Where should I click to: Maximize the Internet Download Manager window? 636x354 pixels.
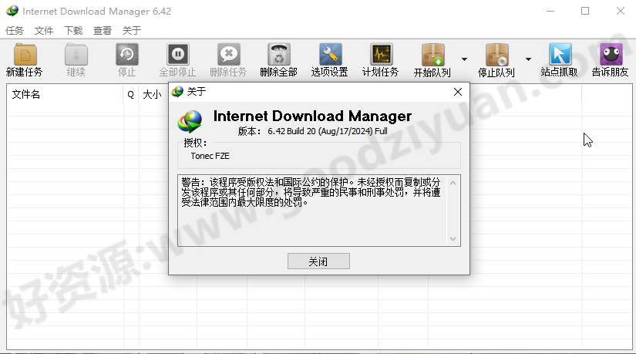(x=585, y=11)
